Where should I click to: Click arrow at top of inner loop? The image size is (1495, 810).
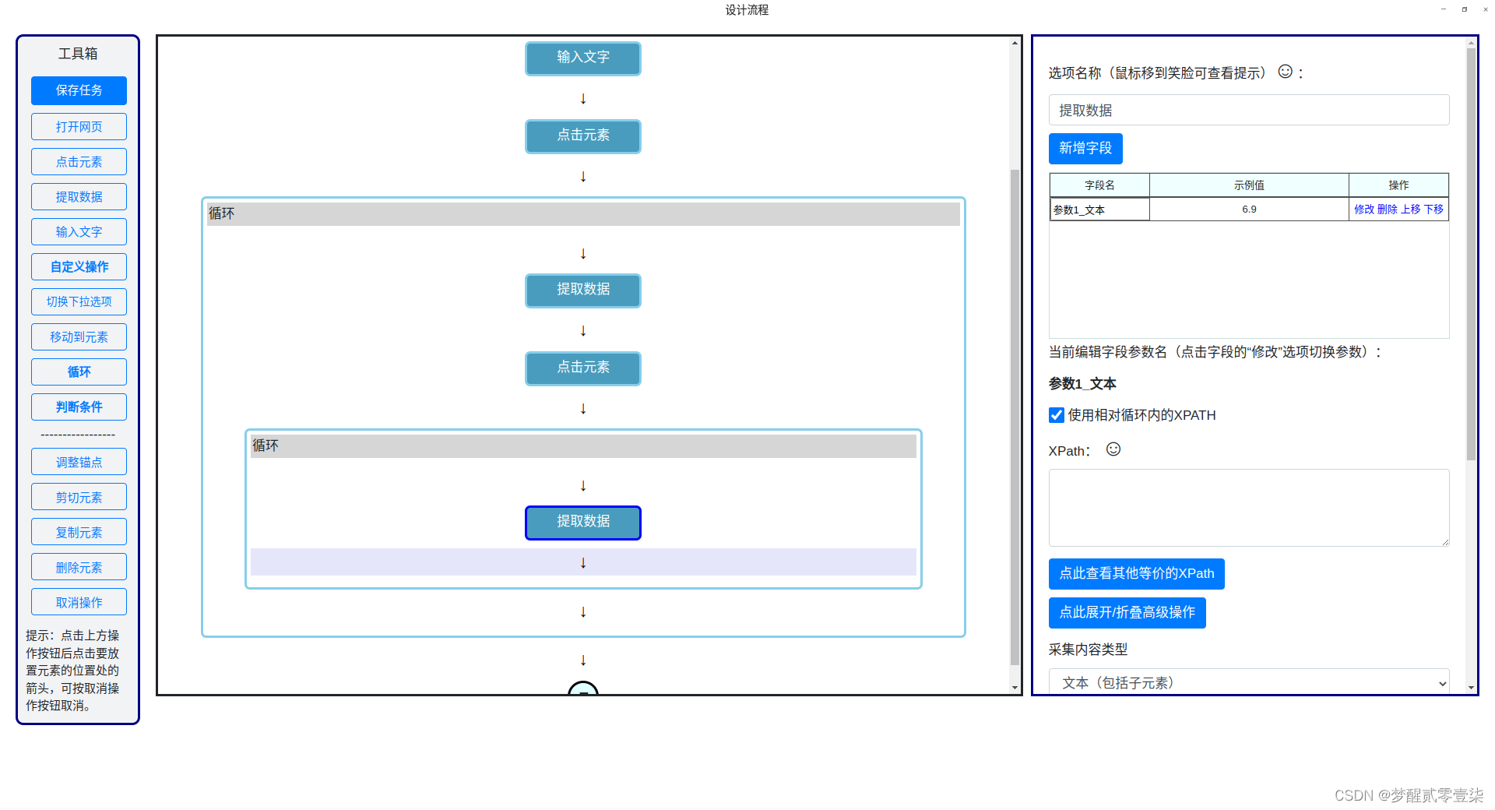(x=583, y=485)
